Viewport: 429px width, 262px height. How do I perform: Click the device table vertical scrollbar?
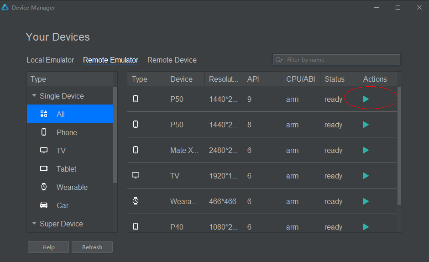click(x=399, y=146)
